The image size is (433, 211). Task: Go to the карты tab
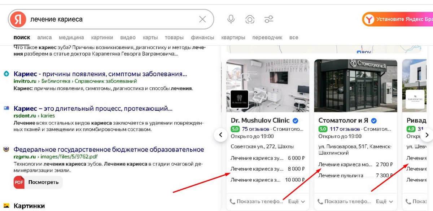pos(150,38)
